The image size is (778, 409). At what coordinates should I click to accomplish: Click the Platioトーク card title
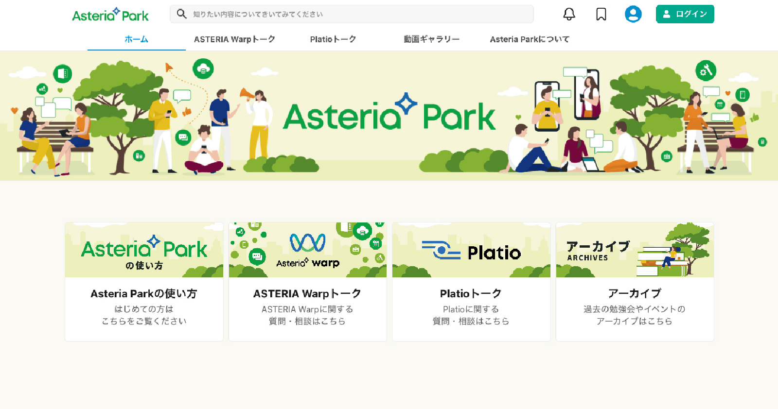click(x=471, y=293)
